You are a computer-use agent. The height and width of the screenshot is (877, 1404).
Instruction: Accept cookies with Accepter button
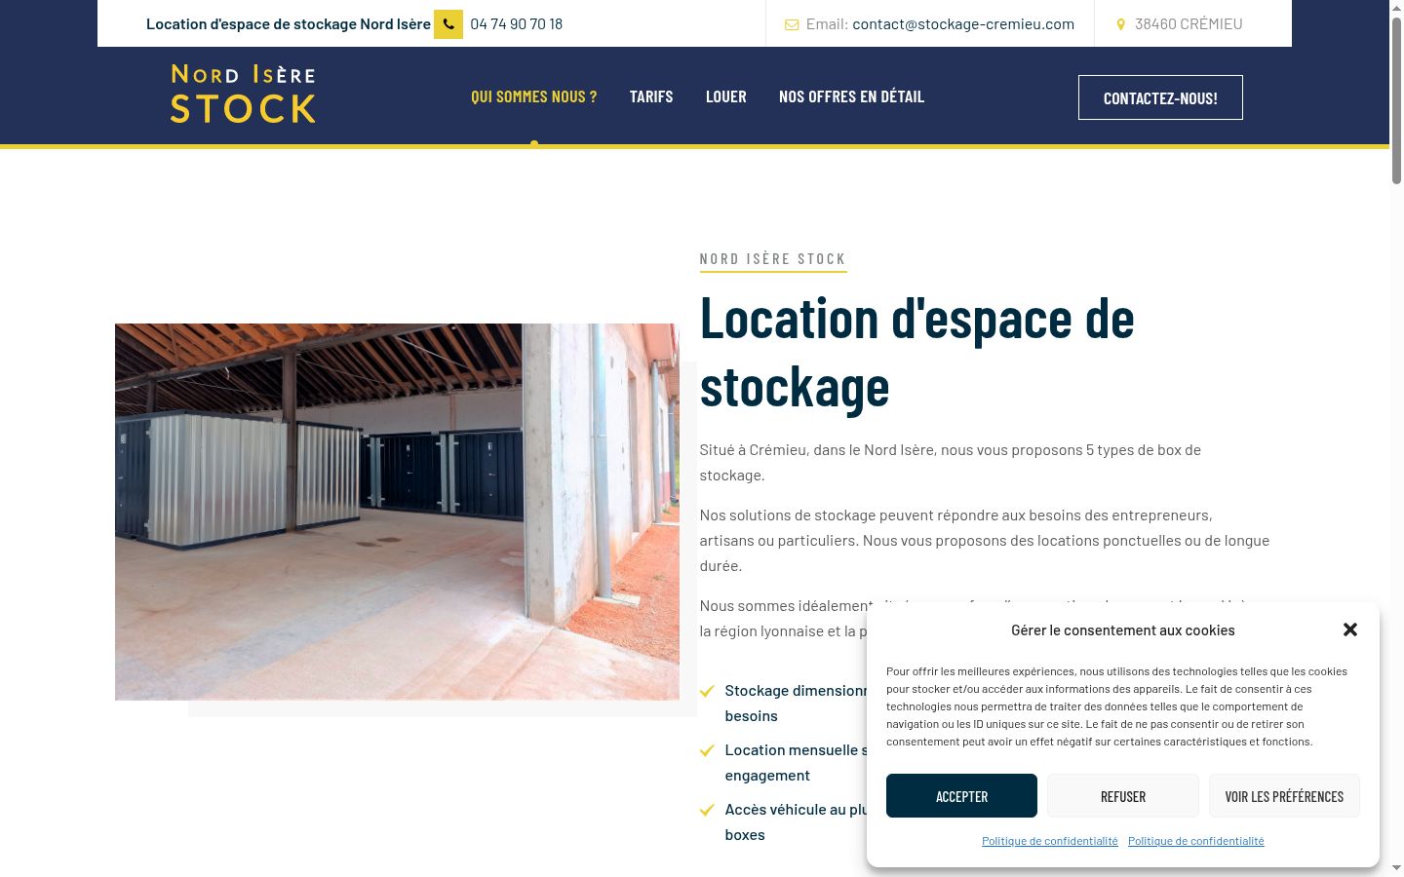[x=961, y=796]
